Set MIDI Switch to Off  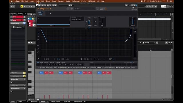click(131, 62)
